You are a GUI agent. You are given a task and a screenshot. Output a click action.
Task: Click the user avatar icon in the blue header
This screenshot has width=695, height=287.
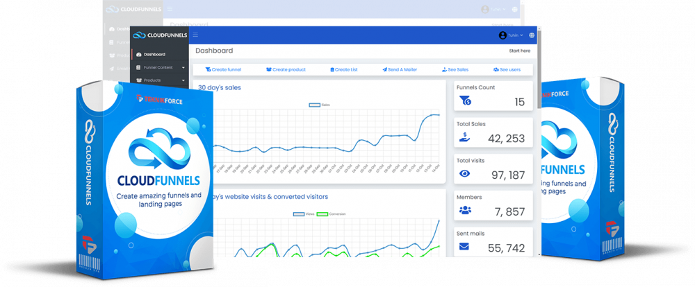pyautogui.click(x=502, y=35)
